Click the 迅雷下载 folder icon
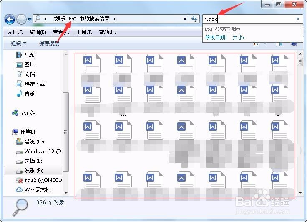The height and width of the screenshot is (222, 307). (19, 84)
